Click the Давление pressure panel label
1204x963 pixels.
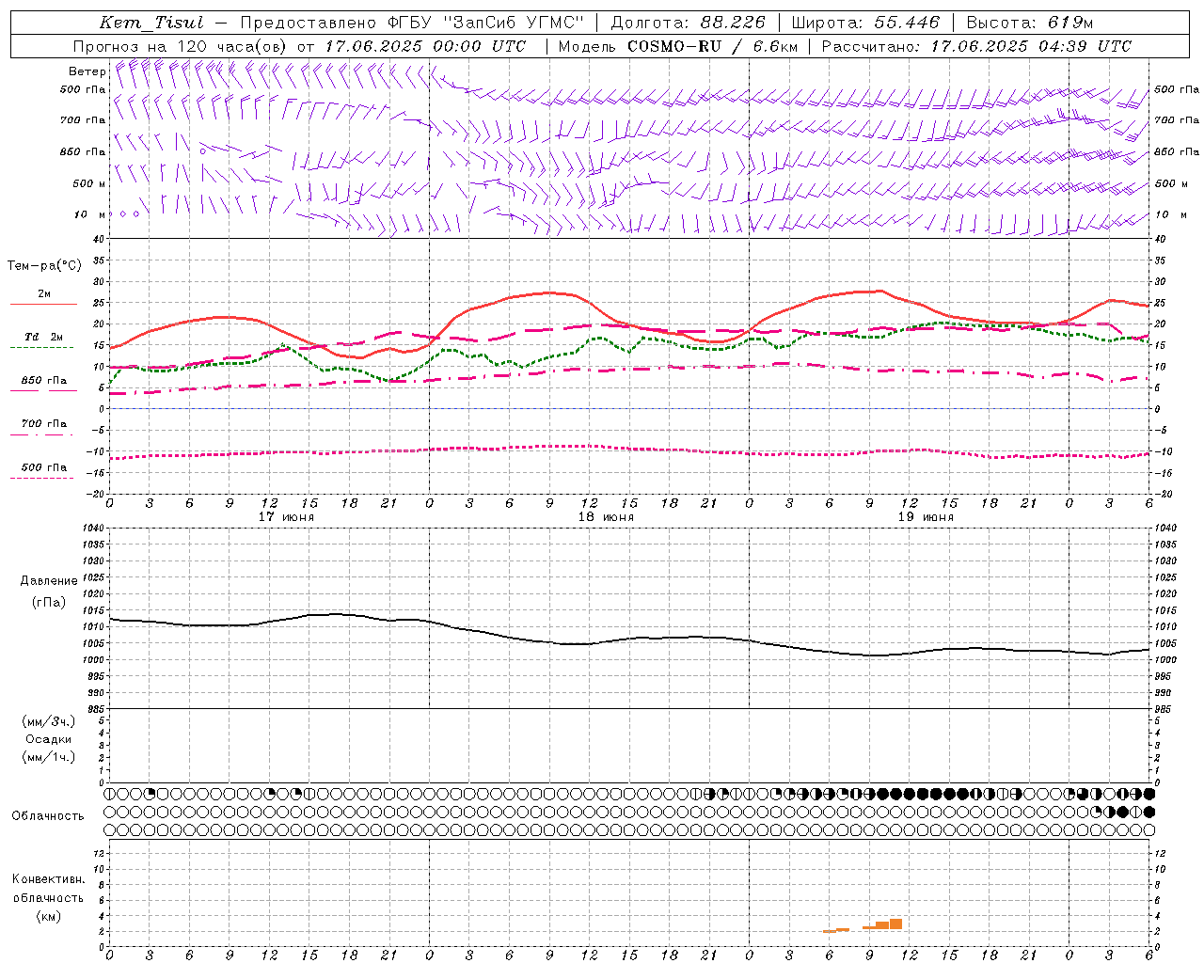coord(49,581)
